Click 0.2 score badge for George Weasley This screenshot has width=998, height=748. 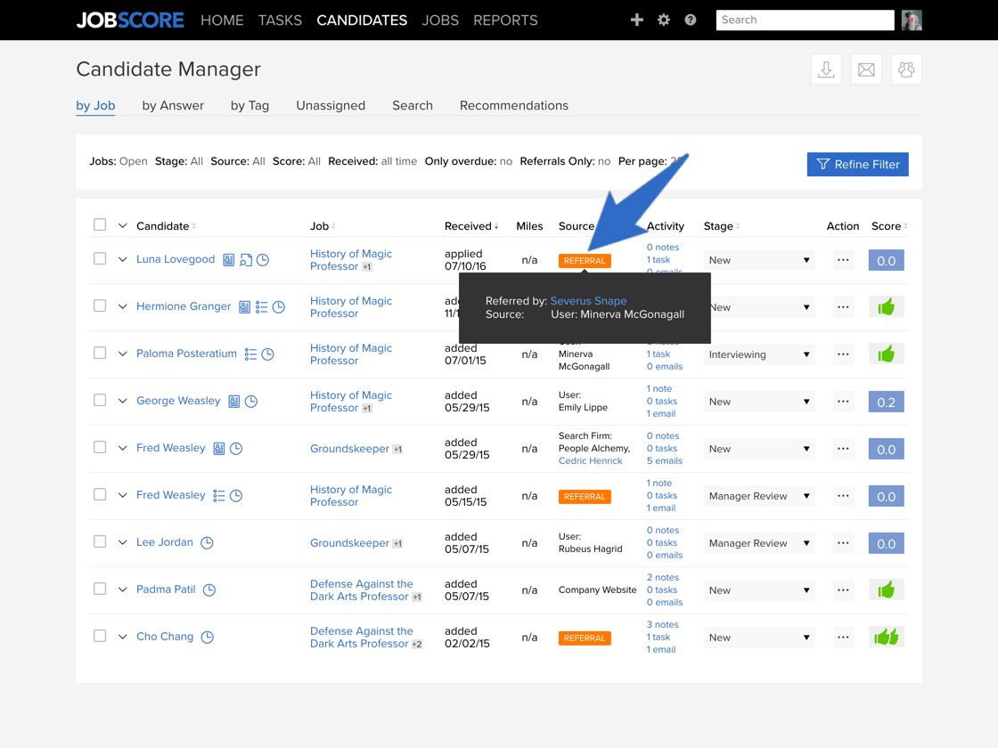(886, 402)
